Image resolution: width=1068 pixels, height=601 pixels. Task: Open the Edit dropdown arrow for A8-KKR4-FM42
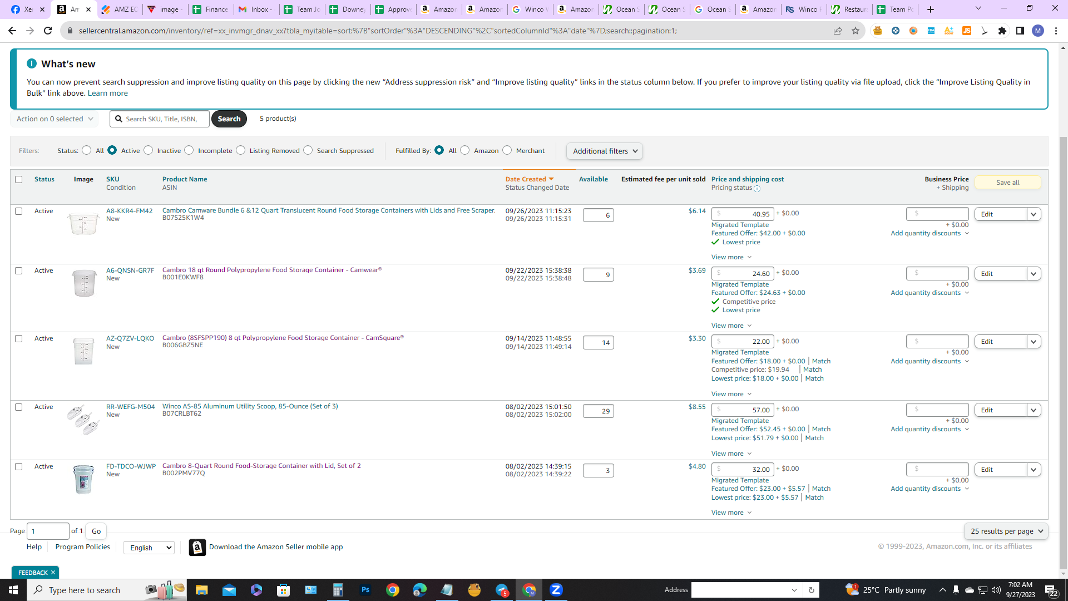click(1034, 214)
